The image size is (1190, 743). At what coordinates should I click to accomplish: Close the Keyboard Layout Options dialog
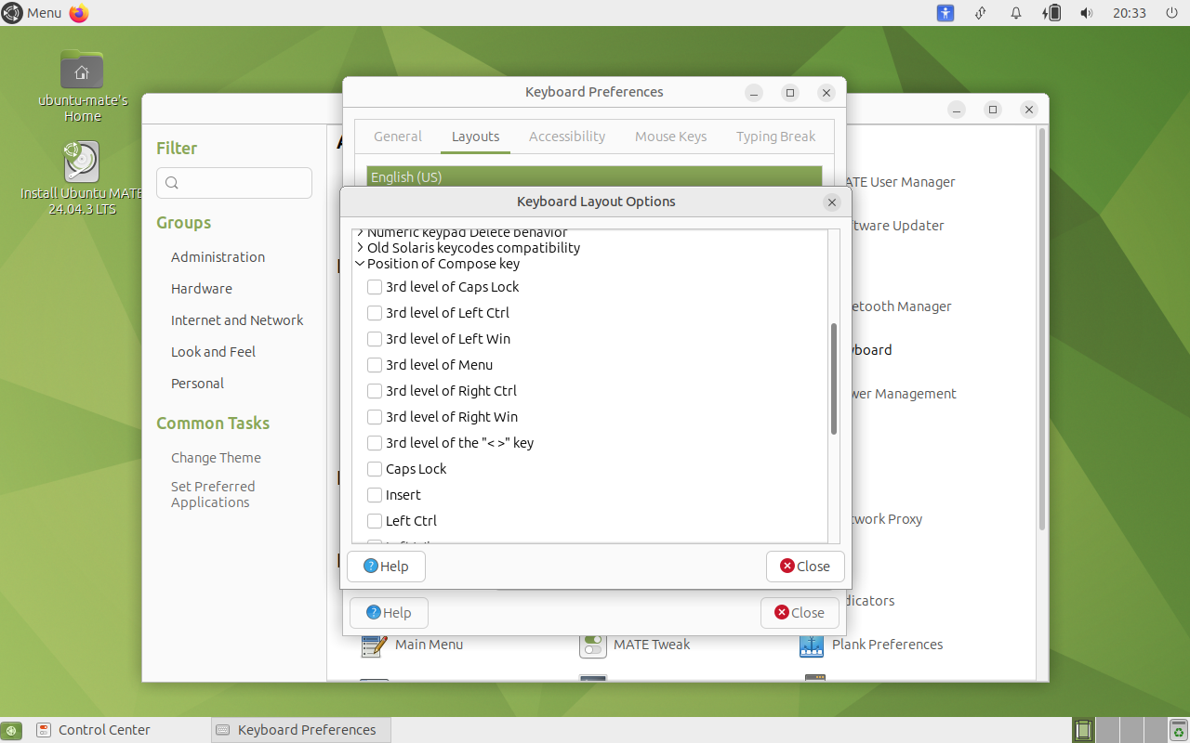(x=805, y=567)
